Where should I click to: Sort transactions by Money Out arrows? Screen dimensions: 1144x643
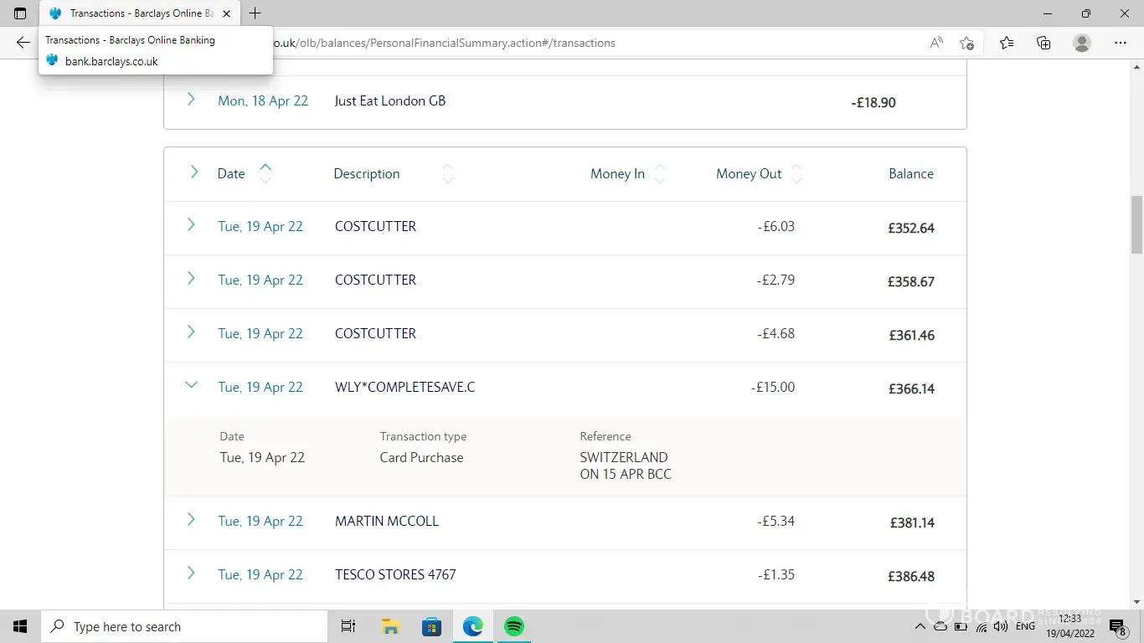click(796, 173)
